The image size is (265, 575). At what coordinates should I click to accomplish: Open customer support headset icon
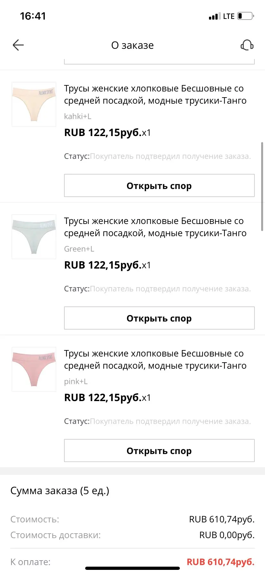(x=247, y=45)
